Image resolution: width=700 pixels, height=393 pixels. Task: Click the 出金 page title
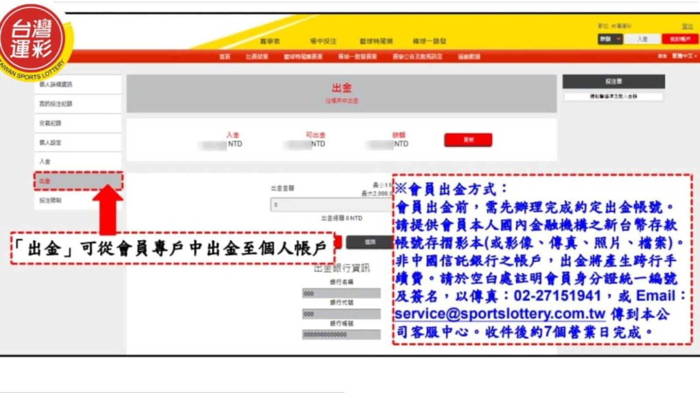tap(341, 88)
